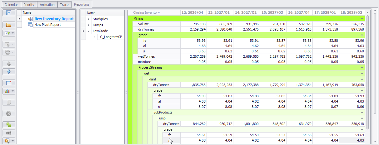Click the collapse panel arrow button
Image resolution: width=379 pixels, height=145 pixels.
(9, 13)
